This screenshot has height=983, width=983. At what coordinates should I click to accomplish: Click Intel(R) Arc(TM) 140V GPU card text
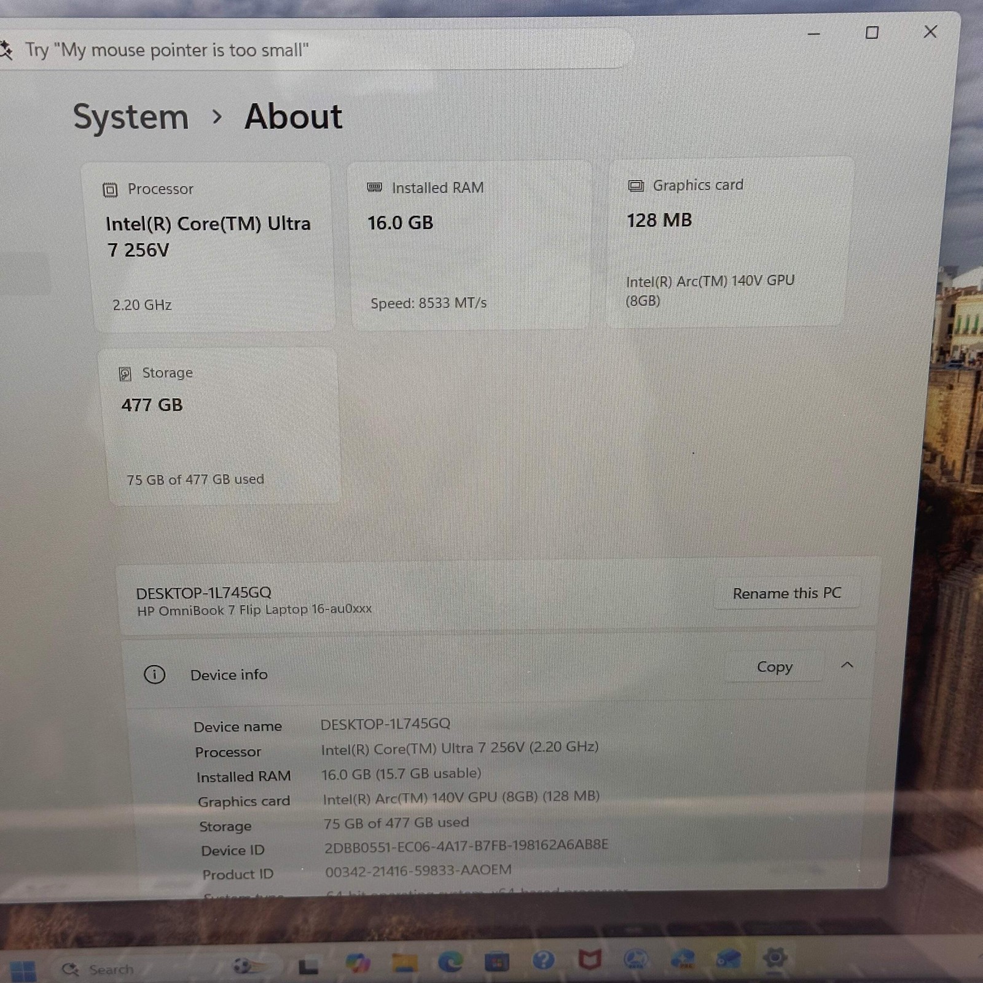(x=710, y=291)
